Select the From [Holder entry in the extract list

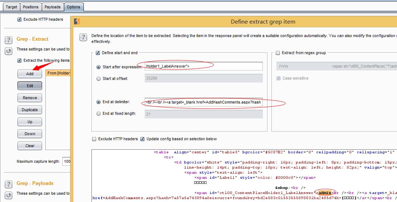click(x=58, y=73)
